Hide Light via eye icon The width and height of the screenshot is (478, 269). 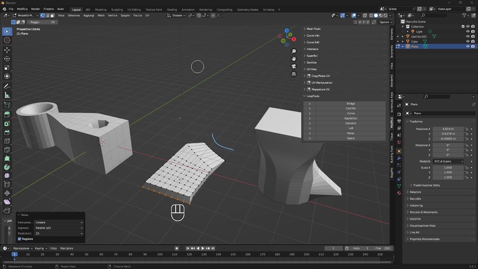pyautogui.click(x=468, y=32)
